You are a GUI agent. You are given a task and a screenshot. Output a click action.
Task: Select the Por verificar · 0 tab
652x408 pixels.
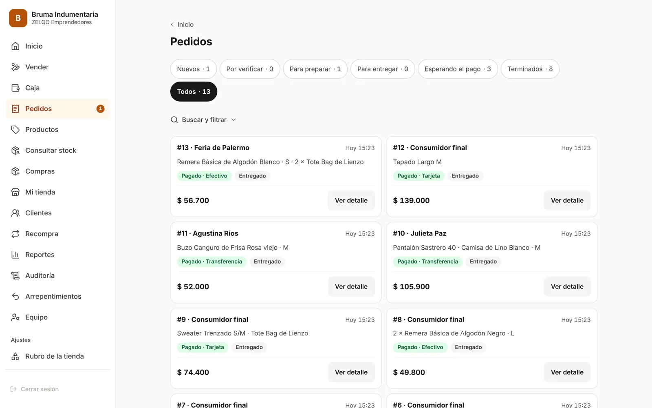click(250, 69)
